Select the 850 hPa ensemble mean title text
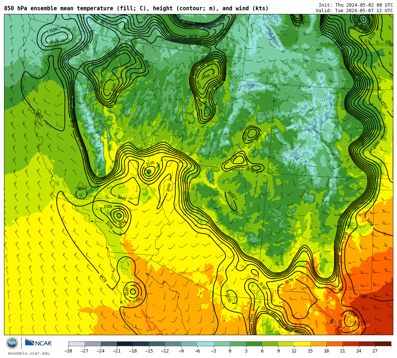397x358 pixels. point(136,8)
